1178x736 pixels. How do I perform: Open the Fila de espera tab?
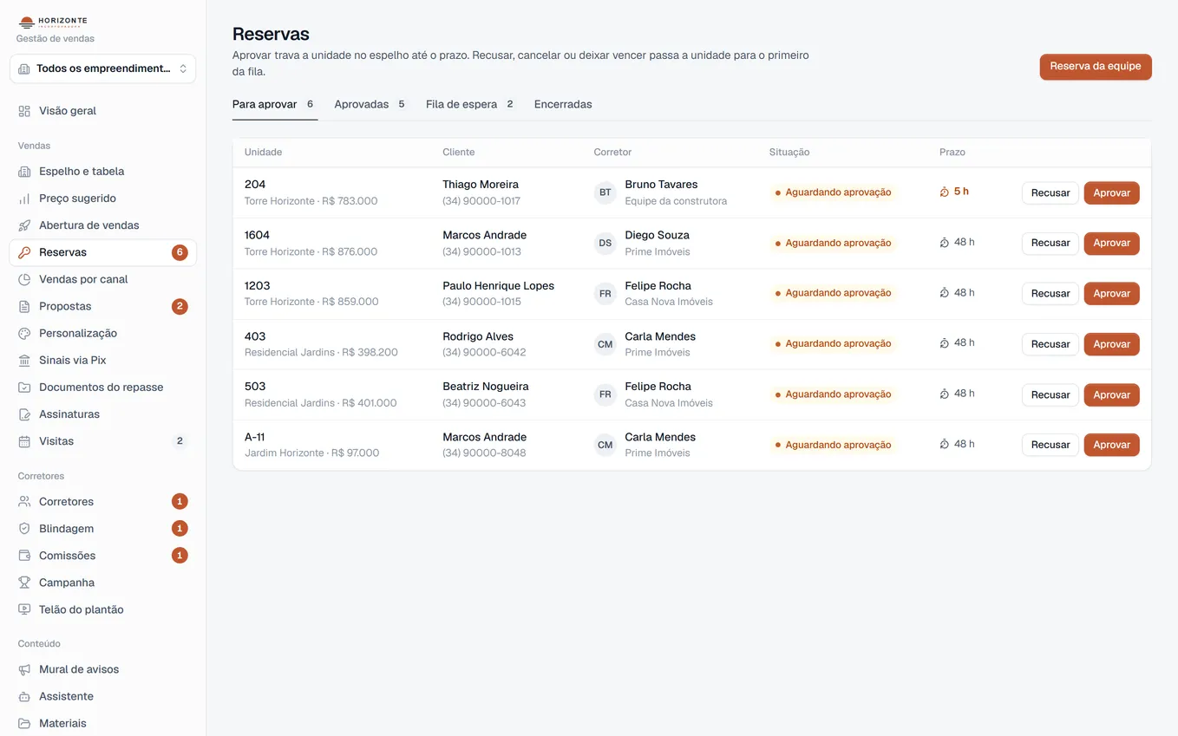tap(469, 104)
